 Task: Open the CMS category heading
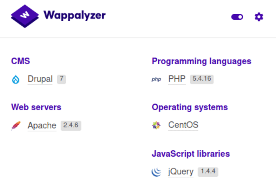pos(20,61)
